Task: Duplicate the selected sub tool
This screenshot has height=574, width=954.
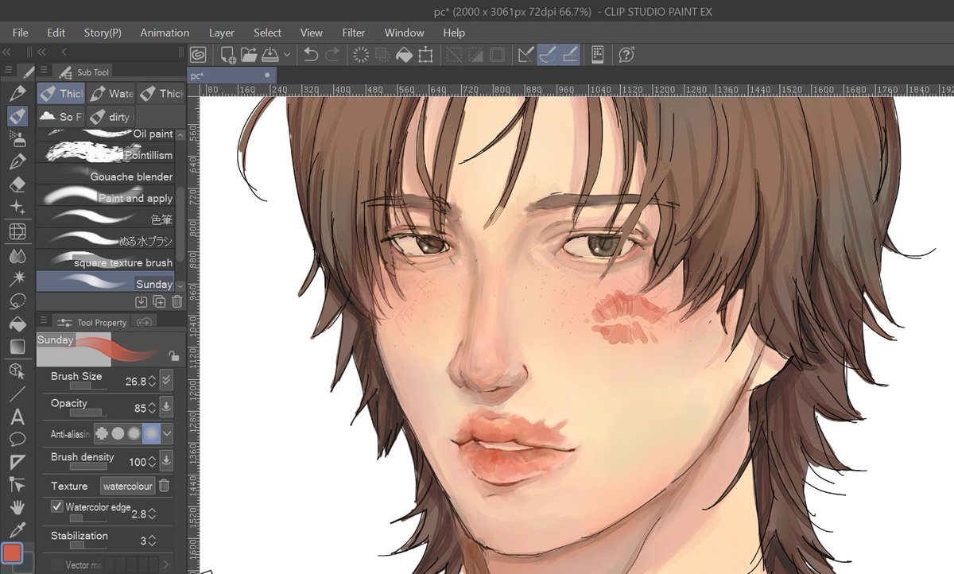Action: click(x=159, y=301)
